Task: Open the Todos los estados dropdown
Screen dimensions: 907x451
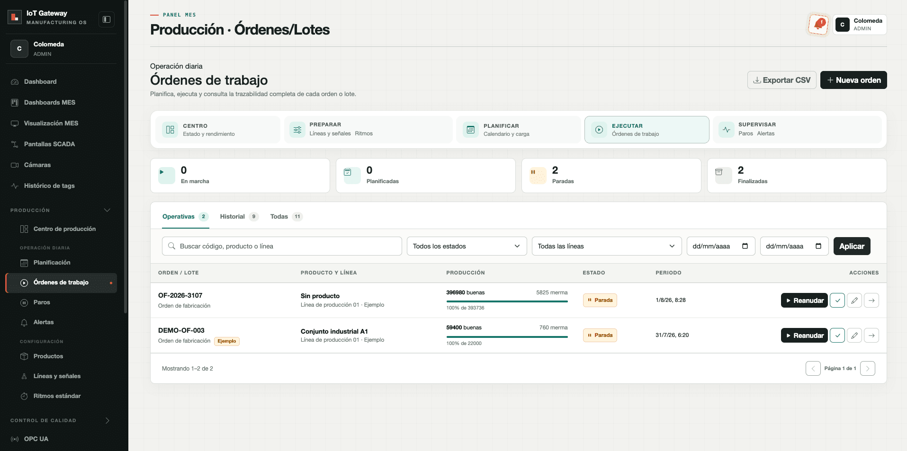Action: (x=467, y=246)
